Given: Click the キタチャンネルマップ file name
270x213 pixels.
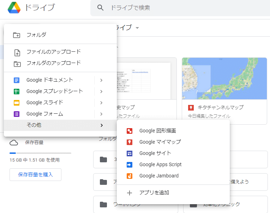Looking at the screenshot, I should coord(220,107).
